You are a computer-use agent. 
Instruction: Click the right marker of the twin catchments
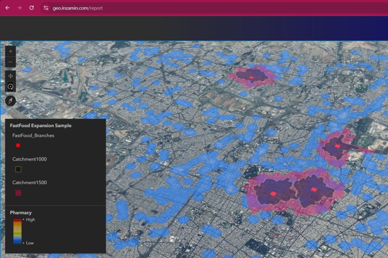click(314, 190)
